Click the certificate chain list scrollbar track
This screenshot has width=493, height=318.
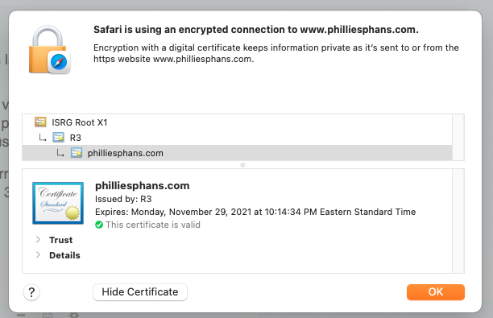[458, 138]
